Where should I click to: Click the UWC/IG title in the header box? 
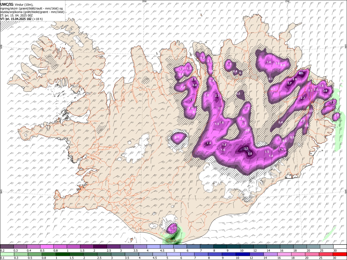[7, 4]
